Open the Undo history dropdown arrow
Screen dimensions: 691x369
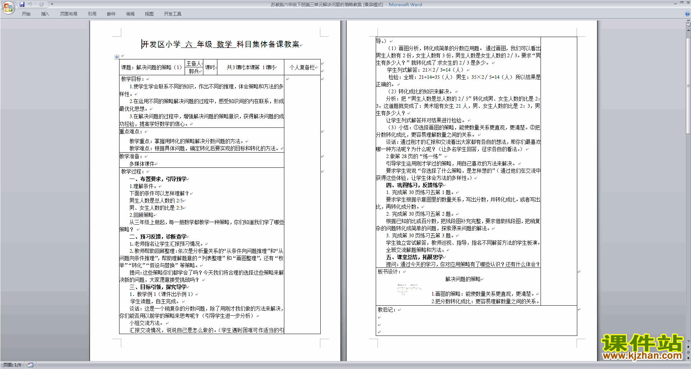click(x=35, y=4)
